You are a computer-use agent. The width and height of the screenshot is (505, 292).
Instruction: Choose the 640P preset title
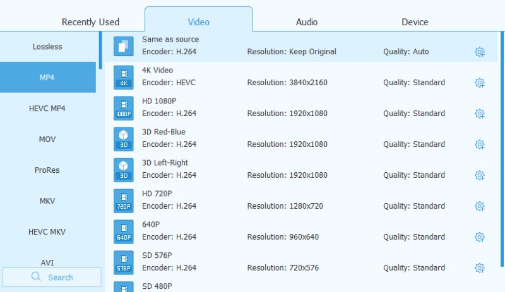pos(151,225)
